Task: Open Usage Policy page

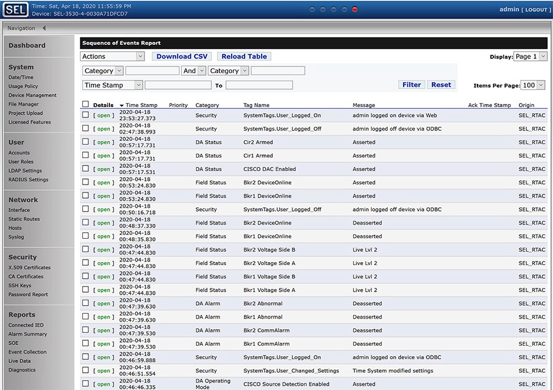Action: pos(23,86)
